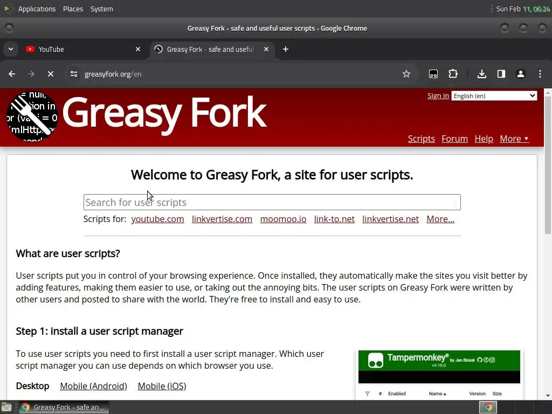
Task: Click the Tampermonkey screenshot thumbnail
Action: click(439, 375)
